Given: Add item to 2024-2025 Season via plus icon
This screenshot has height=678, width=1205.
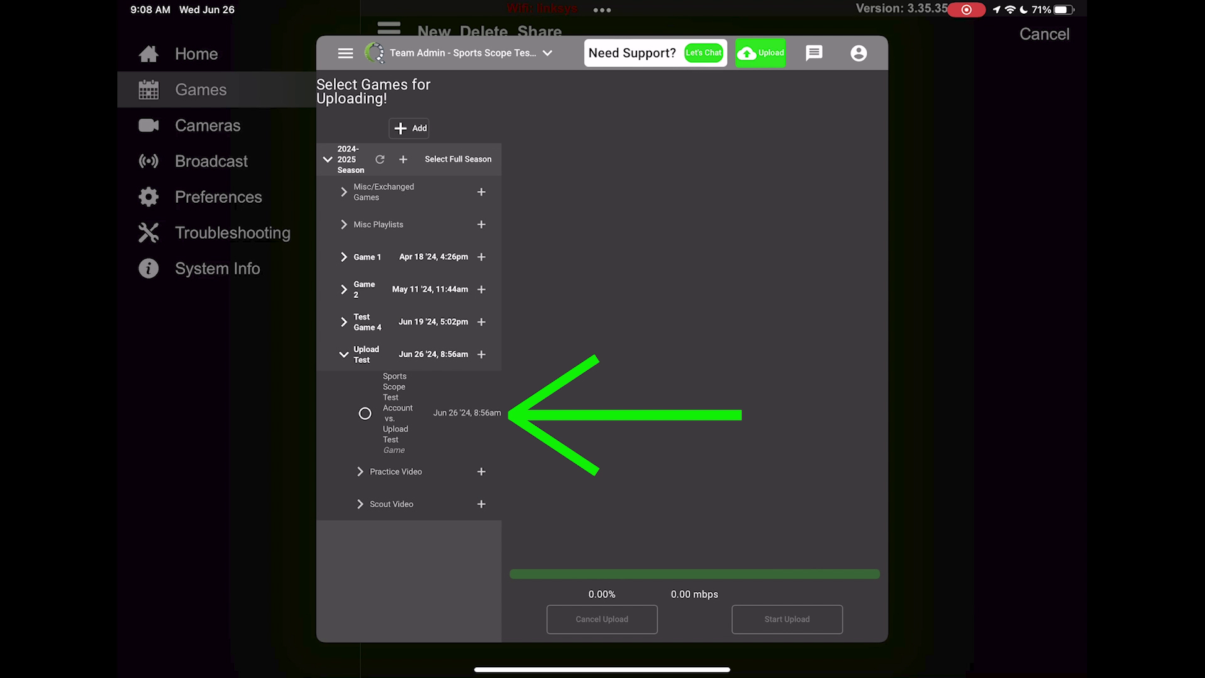Looking at the screenshot, I should [x=403, y=159].
